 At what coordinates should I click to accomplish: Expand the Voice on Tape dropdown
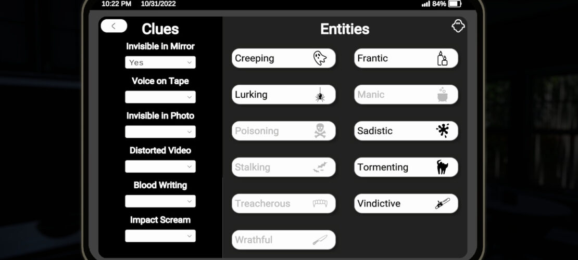click(160, 97)
